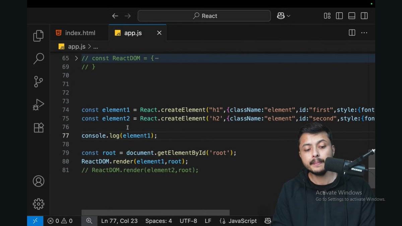Close the app.js tab
The width and height of the screenshot is (402, 226).
[x=159, y=33]
